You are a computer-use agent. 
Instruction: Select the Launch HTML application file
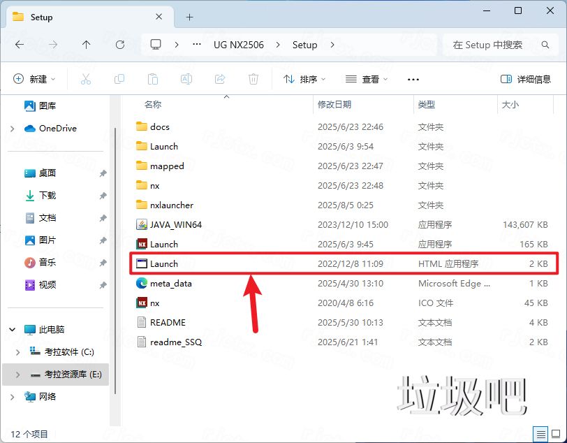tap(164, 263)
